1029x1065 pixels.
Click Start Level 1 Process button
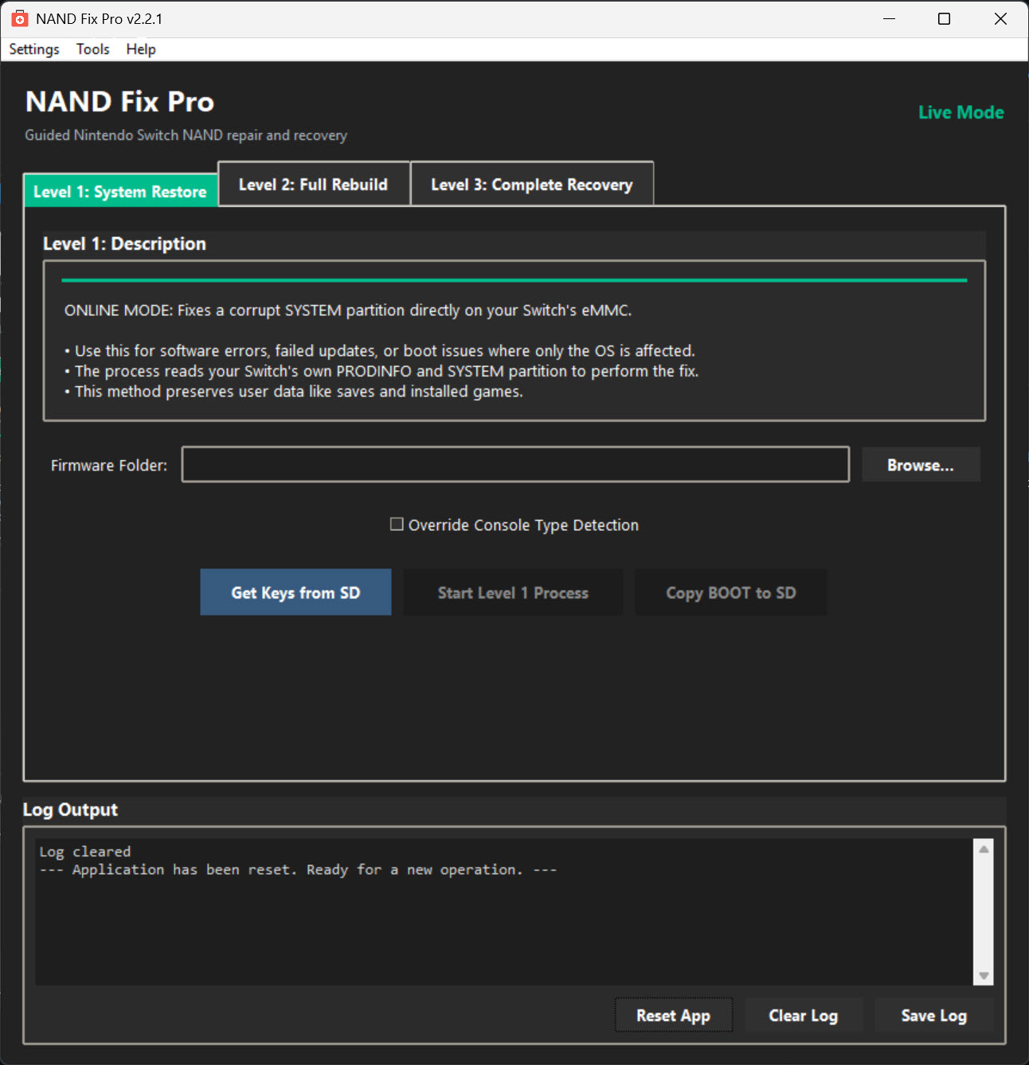(513, 592)
